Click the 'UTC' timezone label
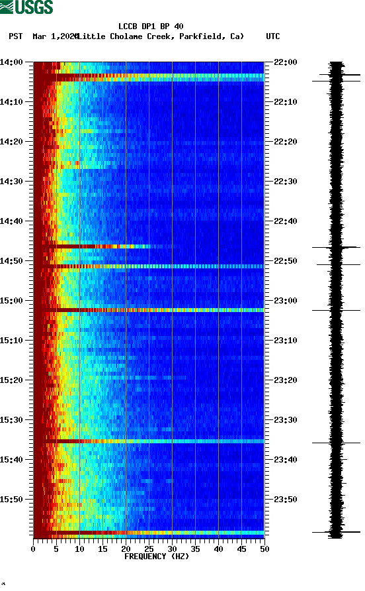 [x=273, y=36]
